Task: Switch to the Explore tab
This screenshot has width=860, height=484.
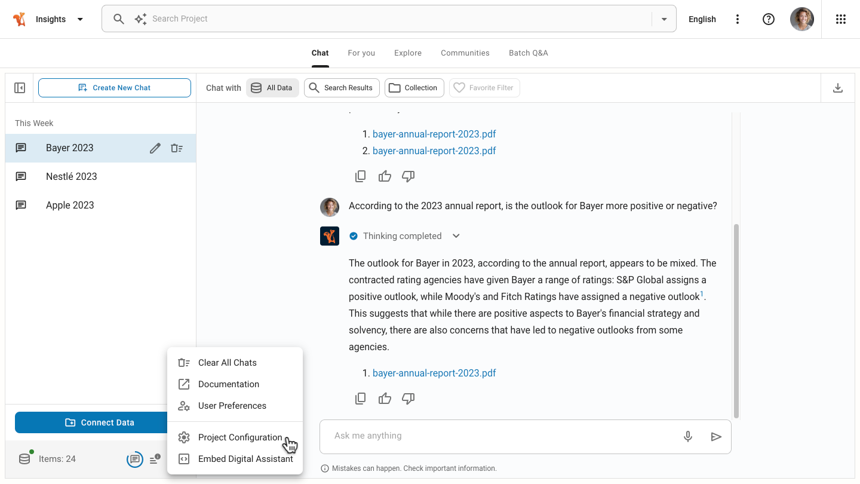Action: 408,53
